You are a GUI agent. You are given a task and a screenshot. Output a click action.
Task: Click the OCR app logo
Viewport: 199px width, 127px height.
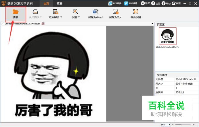(3, 3)
